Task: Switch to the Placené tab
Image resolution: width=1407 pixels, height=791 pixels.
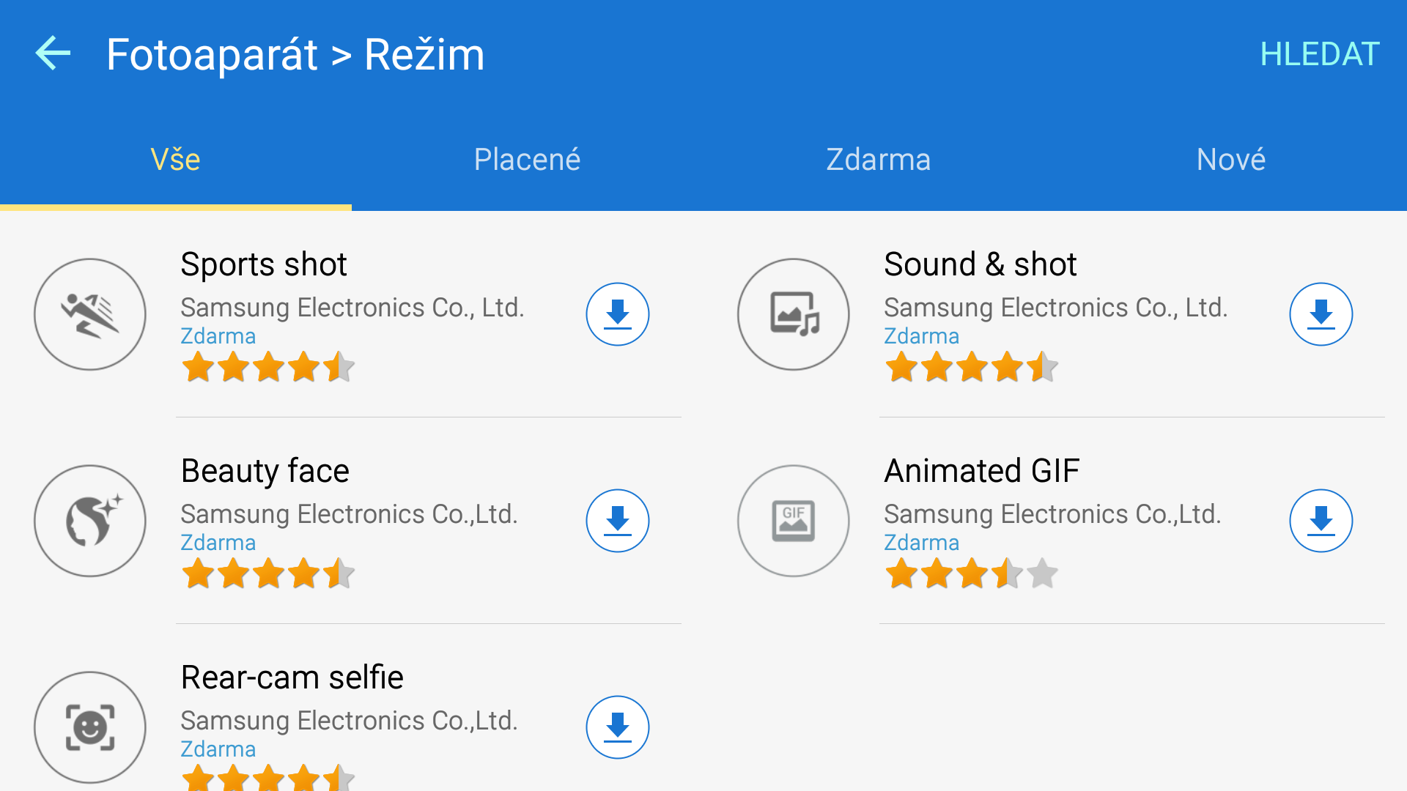Action: pos(528,160)
